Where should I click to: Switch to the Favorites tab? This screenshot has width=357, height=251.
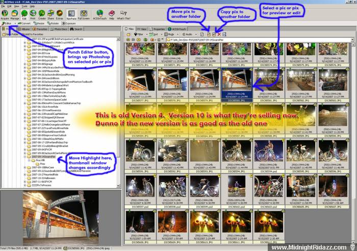(40, 29)
